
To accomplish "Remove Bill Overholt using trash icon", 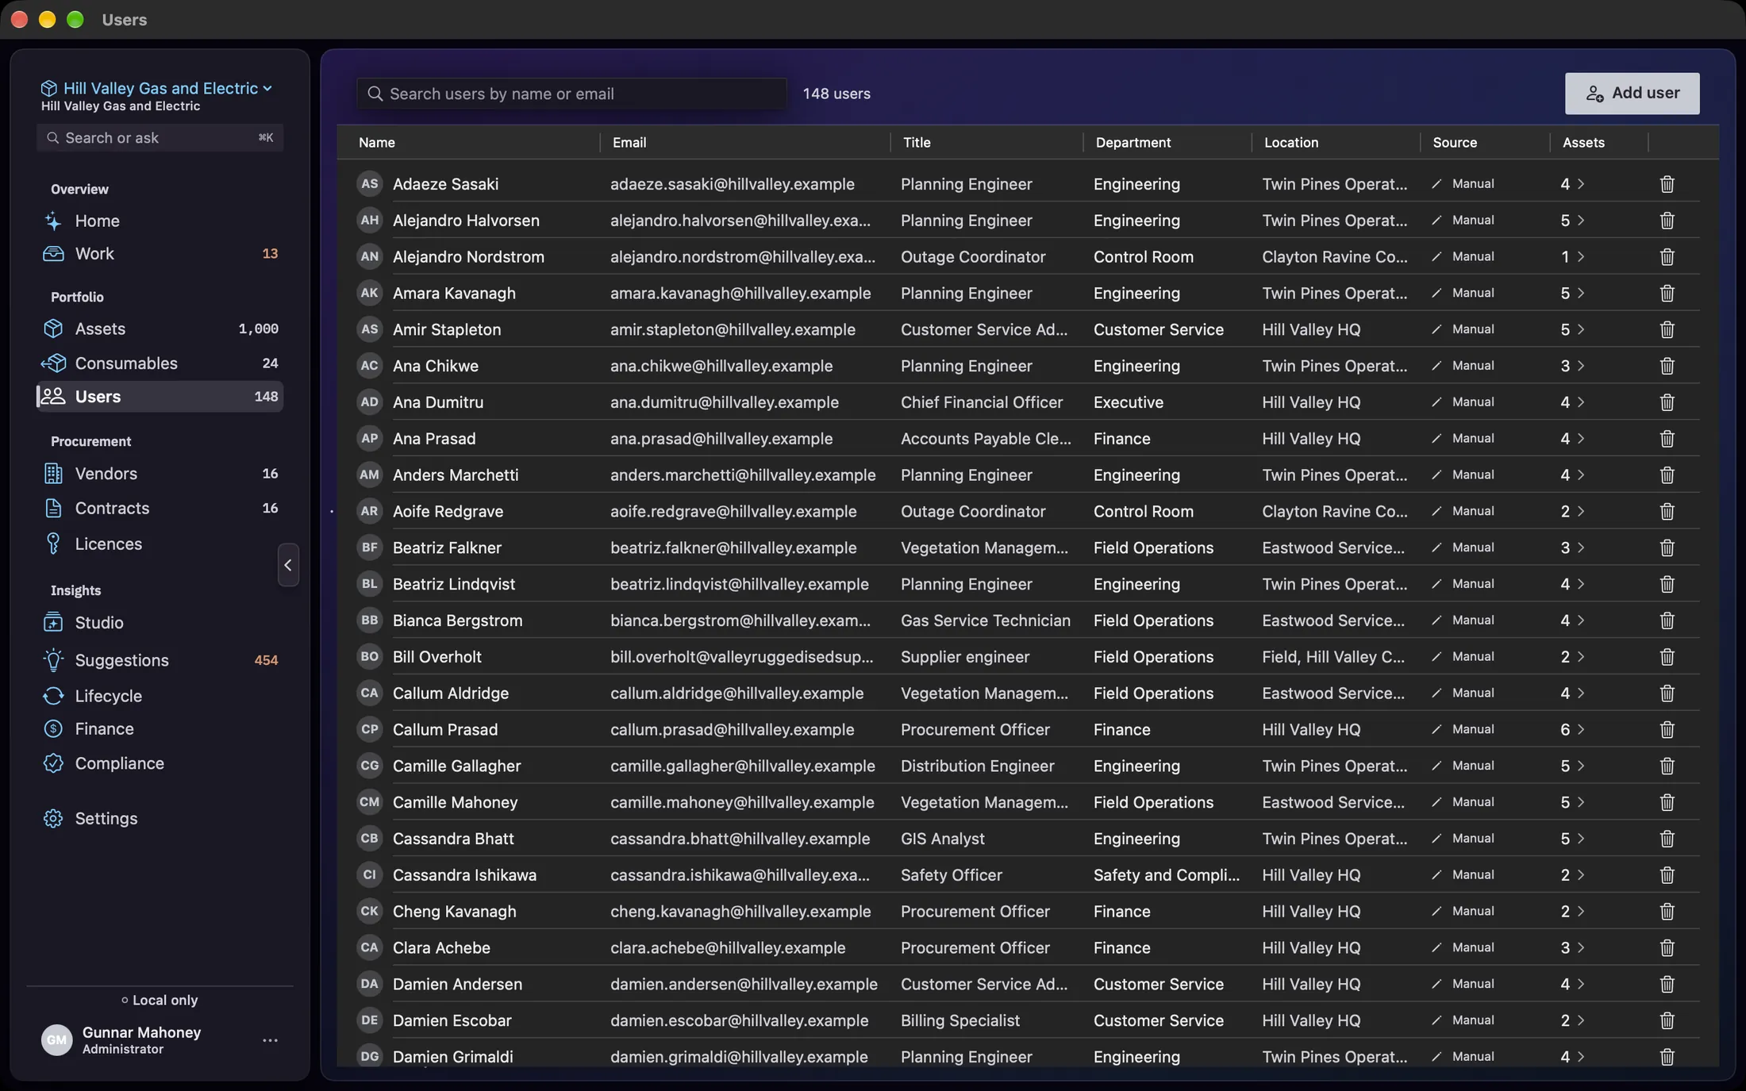I will click(1667, 657).
